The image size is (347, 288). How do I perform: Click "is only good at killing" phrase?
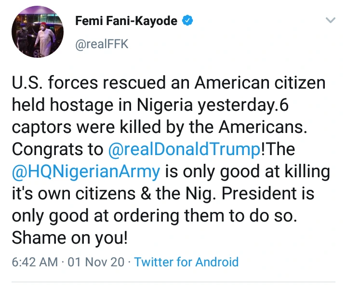(251, 172)
